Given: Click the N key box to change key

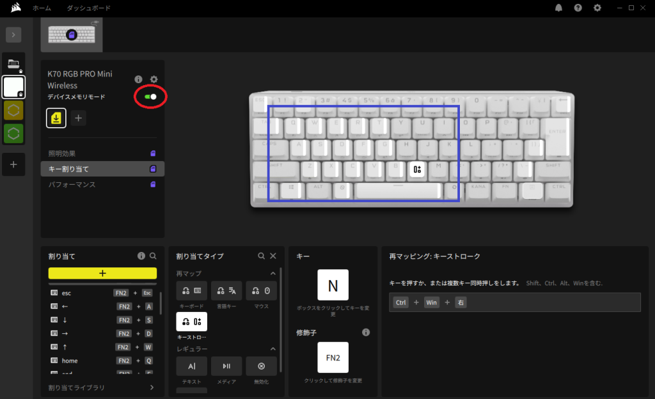Looking at the screenshot, I should coord(333,285).
